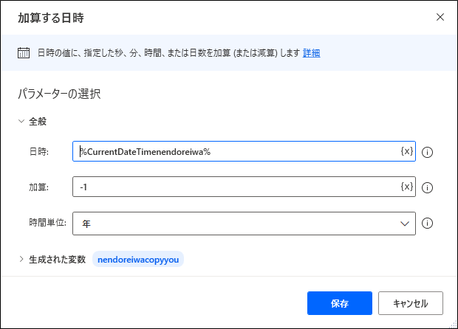Expand the 生成された変数 section

(x=21, y=259)
